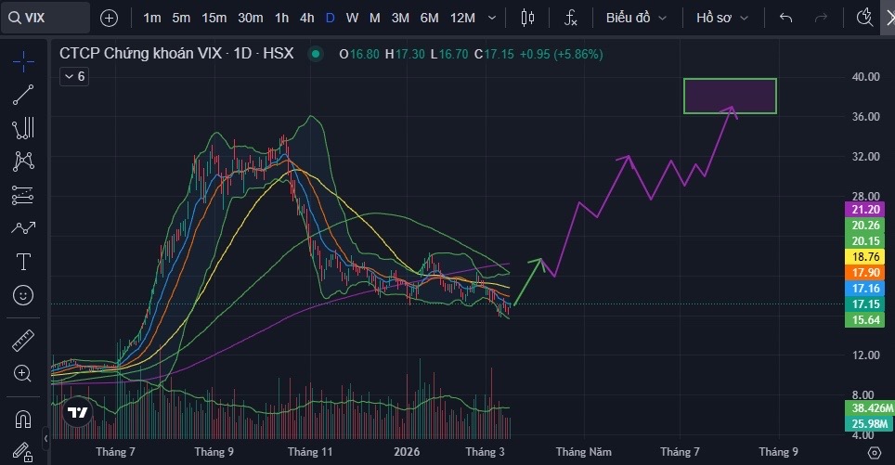Click the orange 17.90 price label
895x465 pixels.
pos(864,273)
